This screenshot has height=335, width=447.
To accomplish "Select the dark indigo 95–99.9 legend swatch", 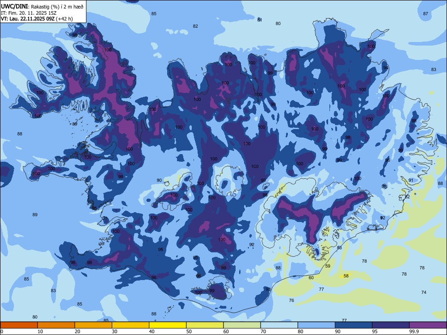I will click(x=391, y=325).
